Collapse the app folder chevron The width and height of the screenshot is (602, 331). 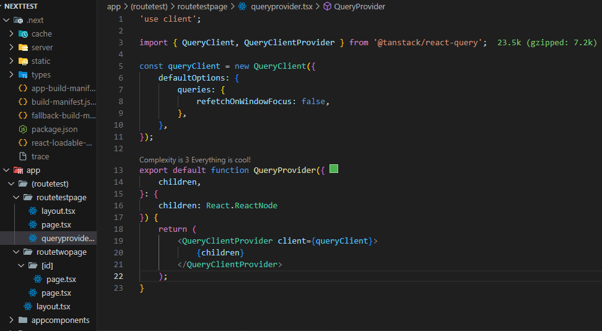point(7,170)
